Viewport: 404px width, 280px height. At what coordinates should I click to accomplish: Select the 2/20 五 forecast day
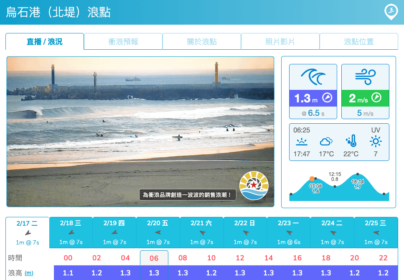point(158,232)
